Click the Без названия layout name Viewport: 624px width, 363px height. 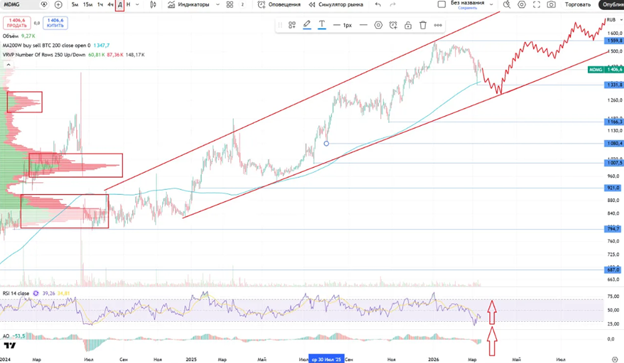coord(467,2)
